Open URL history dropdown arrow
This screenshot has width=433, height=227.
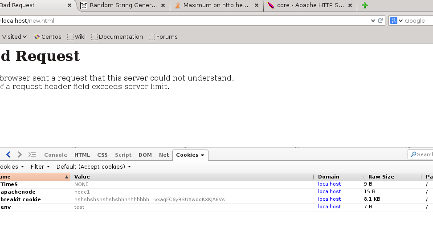(373, 20)
